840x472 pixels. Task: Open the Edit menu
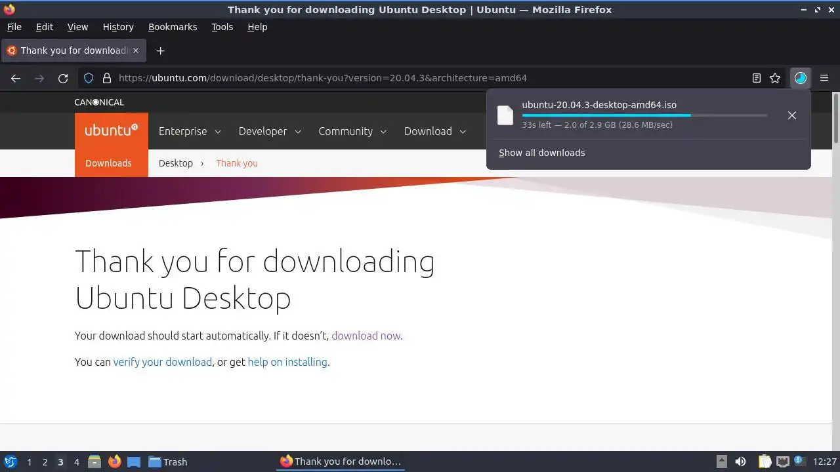click(45, 27)
